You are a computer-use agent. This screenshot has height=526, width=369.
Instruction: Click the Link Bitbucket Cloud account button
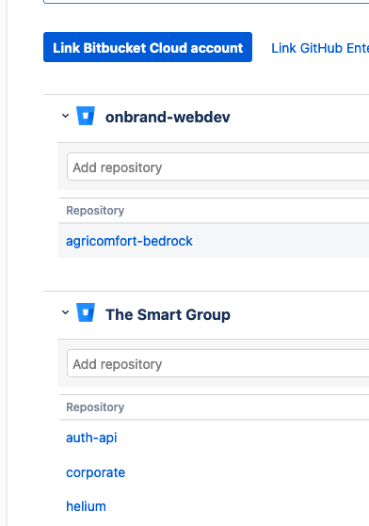coord(148,47)
